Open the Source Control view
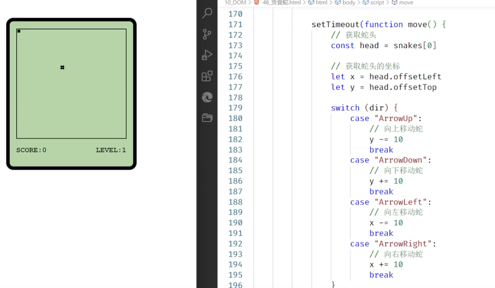The image size is (495, 288). [x=207, y=34]
